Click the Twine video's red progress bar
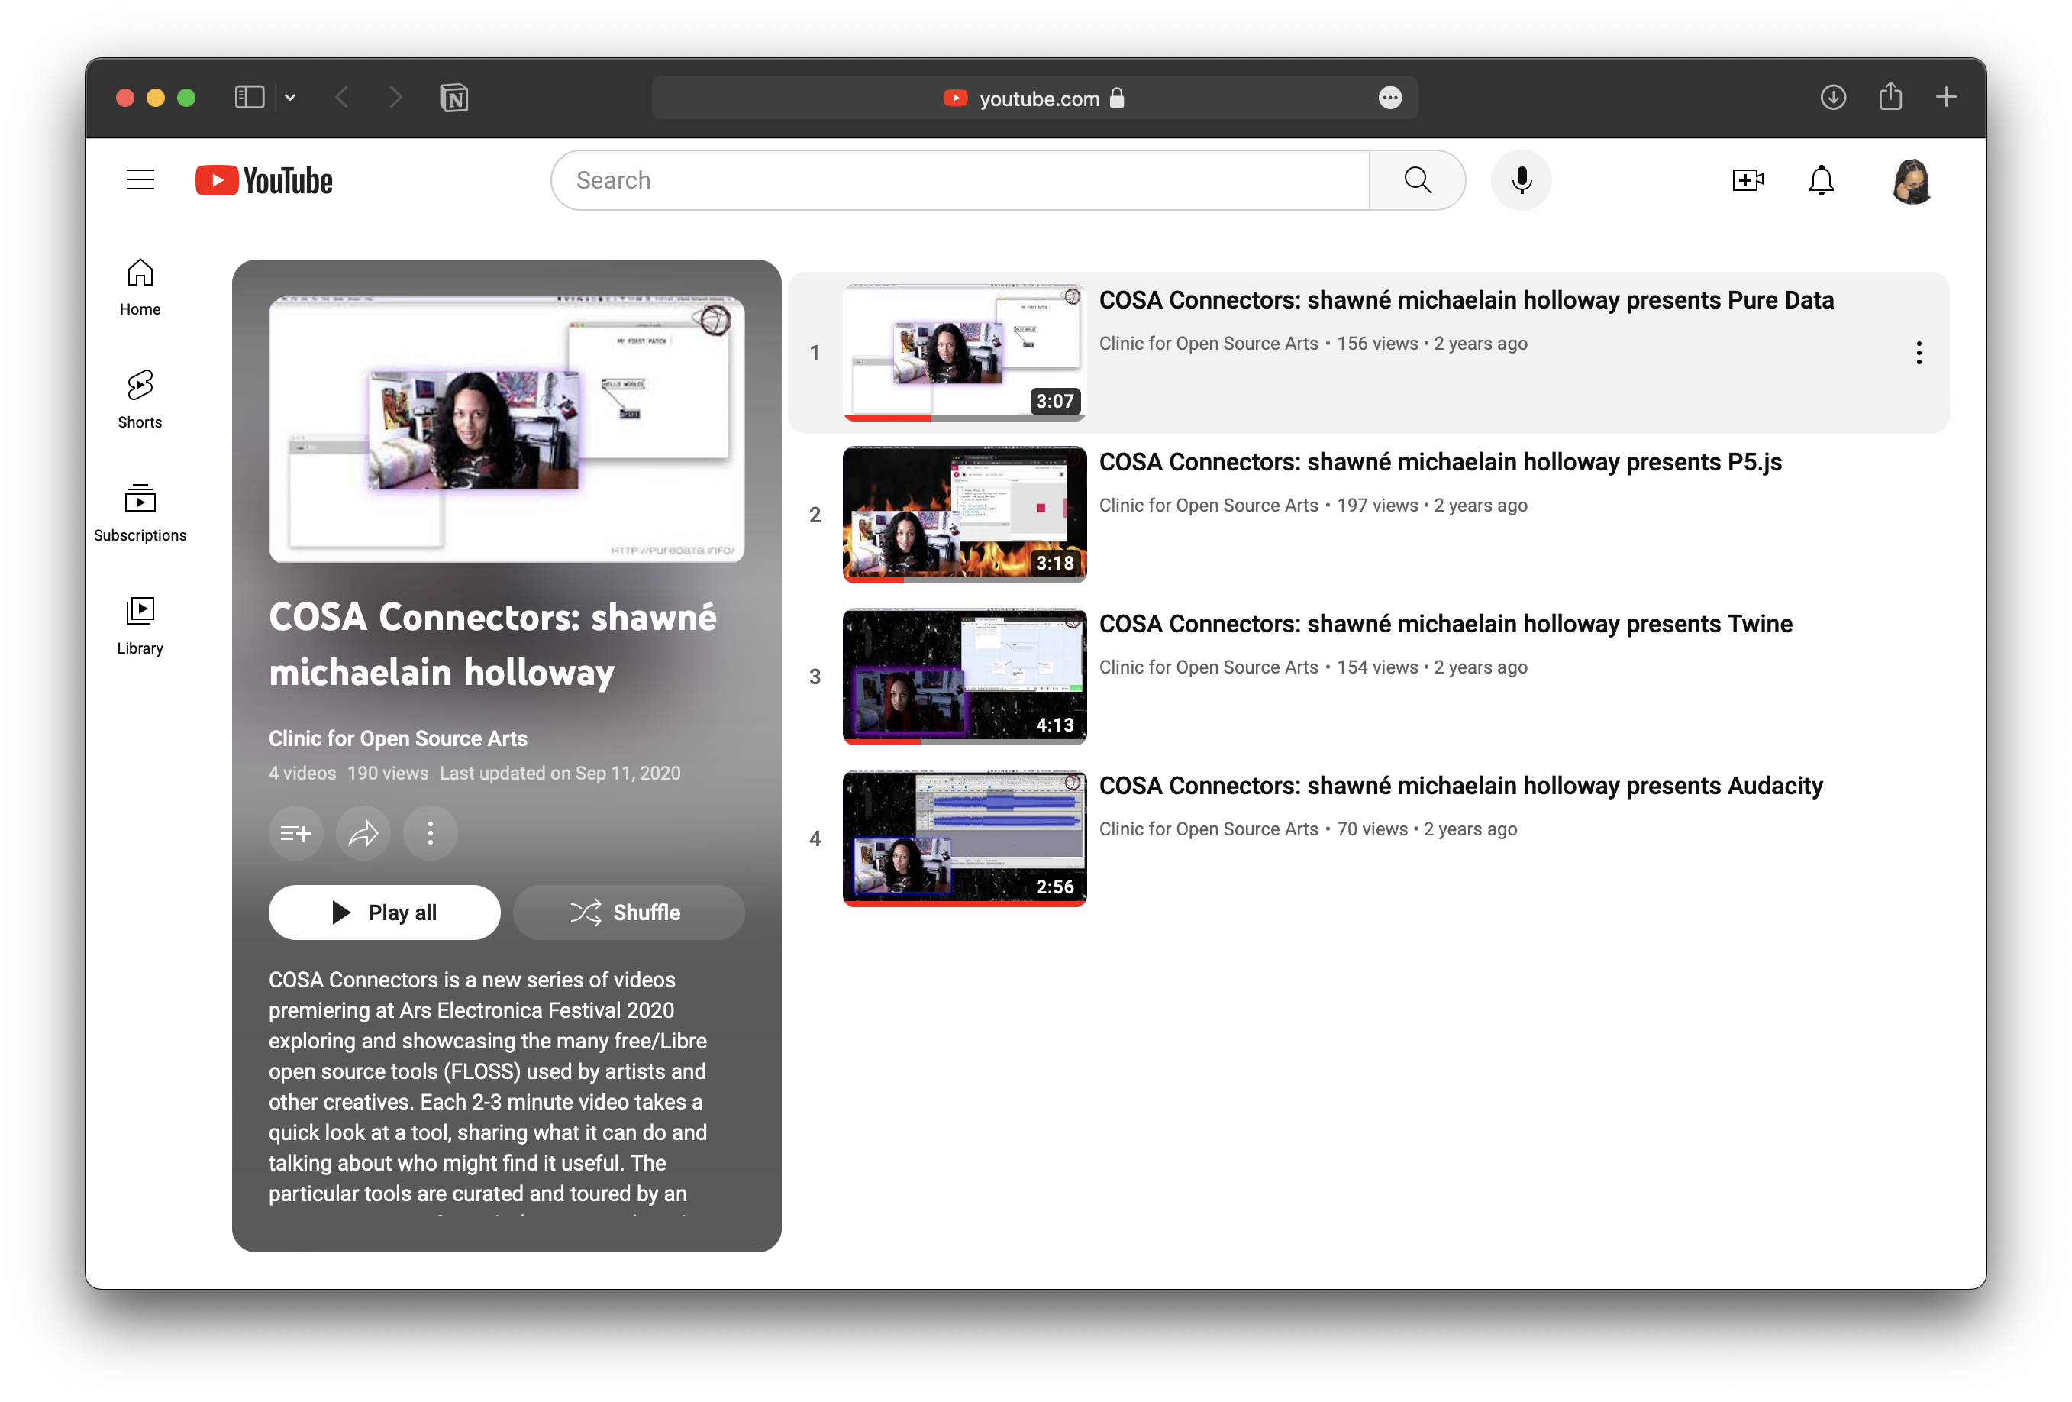 click(883, 741)
